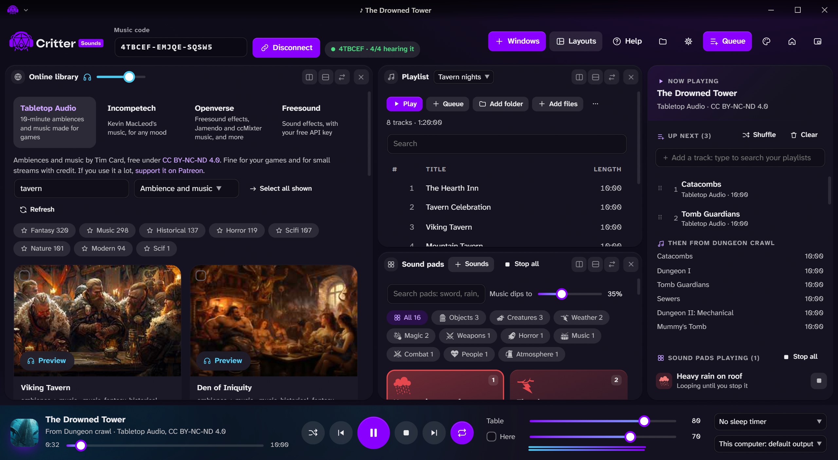Toggle the Horror 119 tag filter

pos(237,230)
